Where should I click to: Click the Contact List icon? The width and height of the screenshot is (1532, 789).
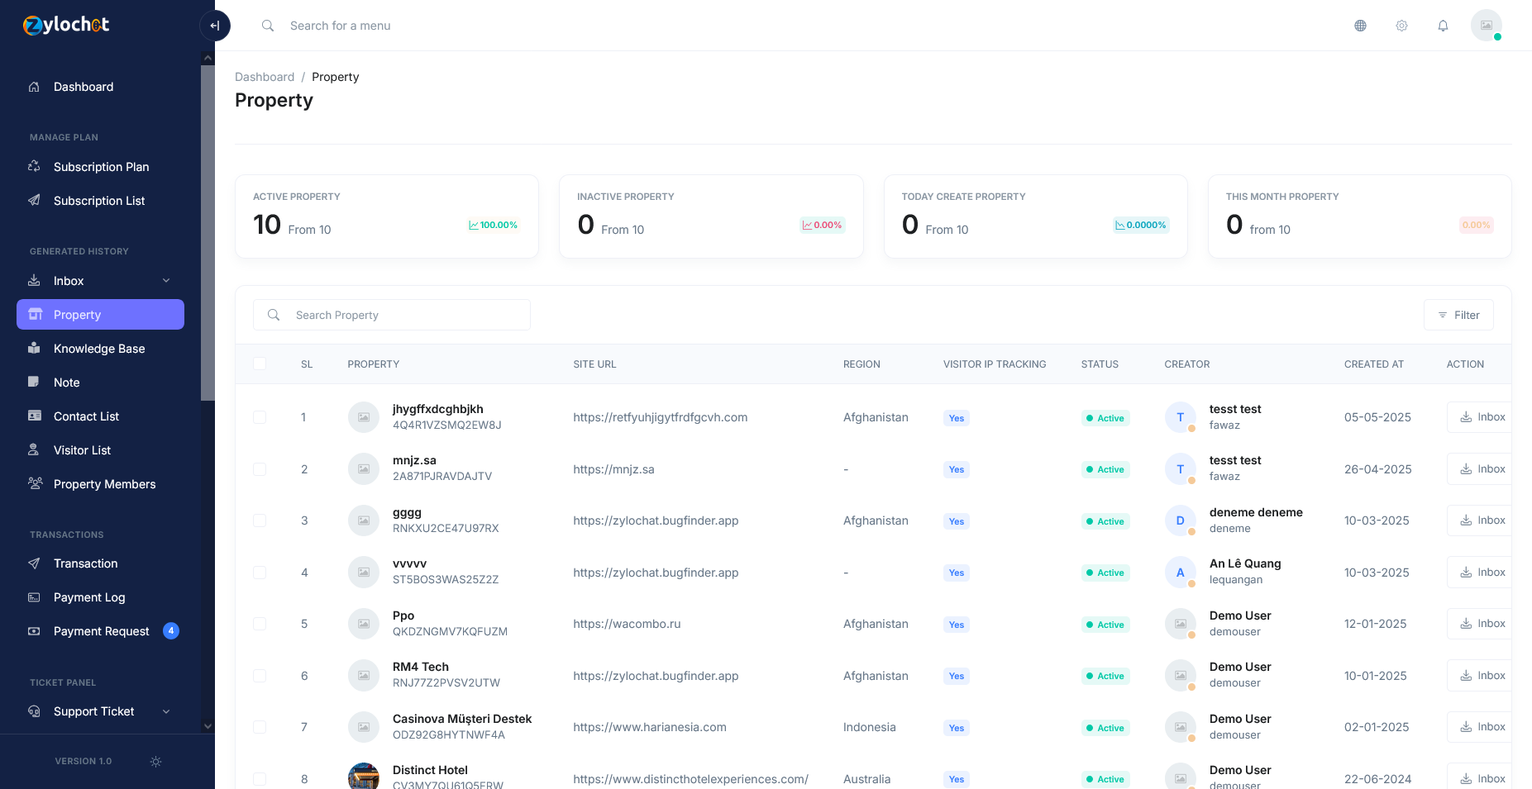[x=34, y=416]
